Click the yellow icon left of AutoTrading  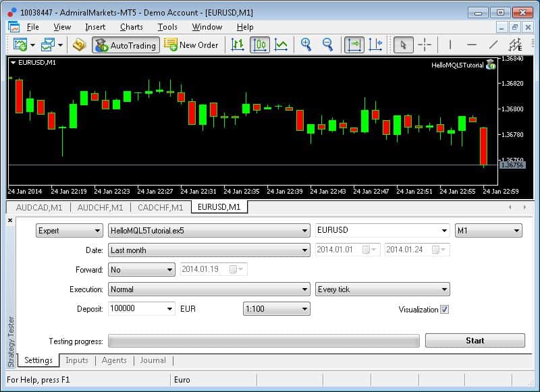tap(79, 45)
